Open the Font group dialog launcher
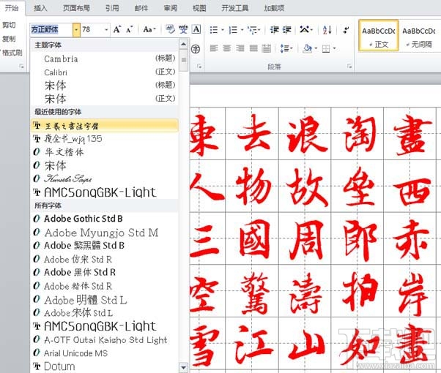Screen dimensions: 441x373 pyautogui.click(x=199, y=67)
